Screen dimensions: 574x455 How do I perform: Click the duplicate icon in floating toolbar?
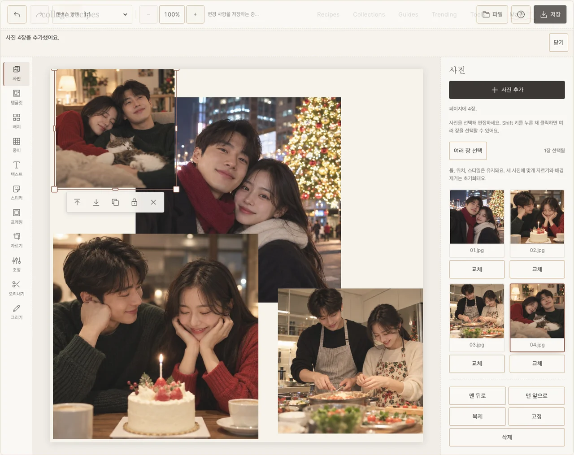pos(115,202)
